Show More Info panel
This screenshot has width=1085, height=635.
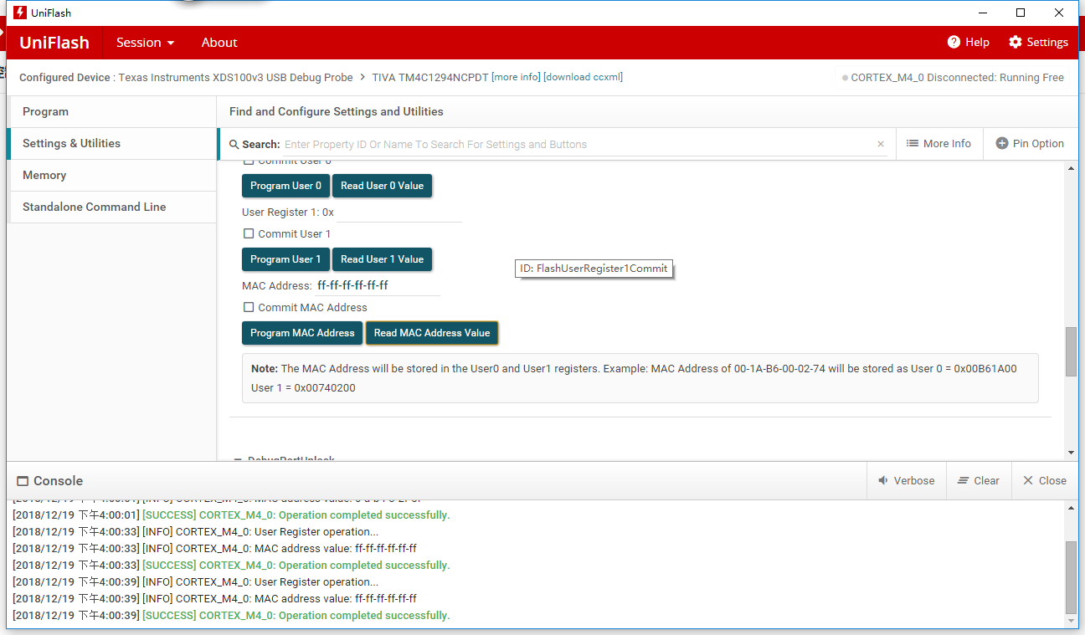click(x=938, y=144)
